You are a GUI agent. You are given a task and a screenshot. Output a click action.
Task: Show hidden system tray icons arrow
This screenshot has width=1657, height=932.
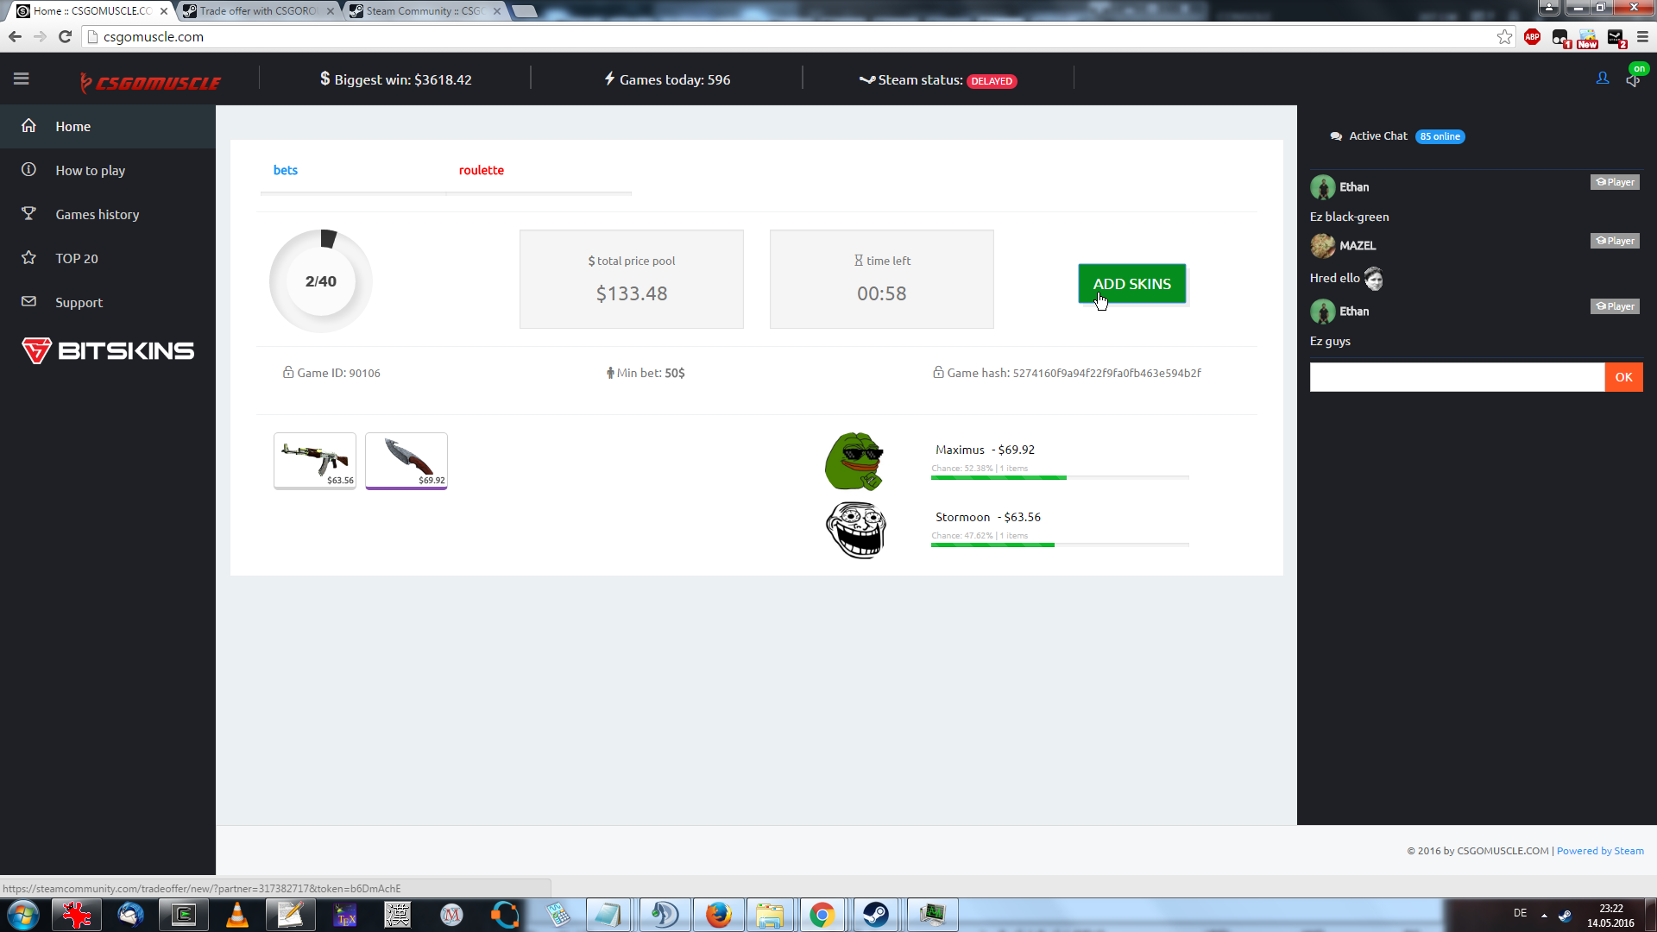[x=1544, y=915]
